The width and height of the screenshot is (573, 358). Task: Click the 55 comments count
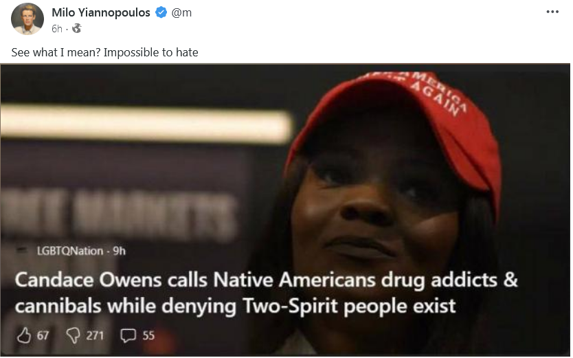148,335
